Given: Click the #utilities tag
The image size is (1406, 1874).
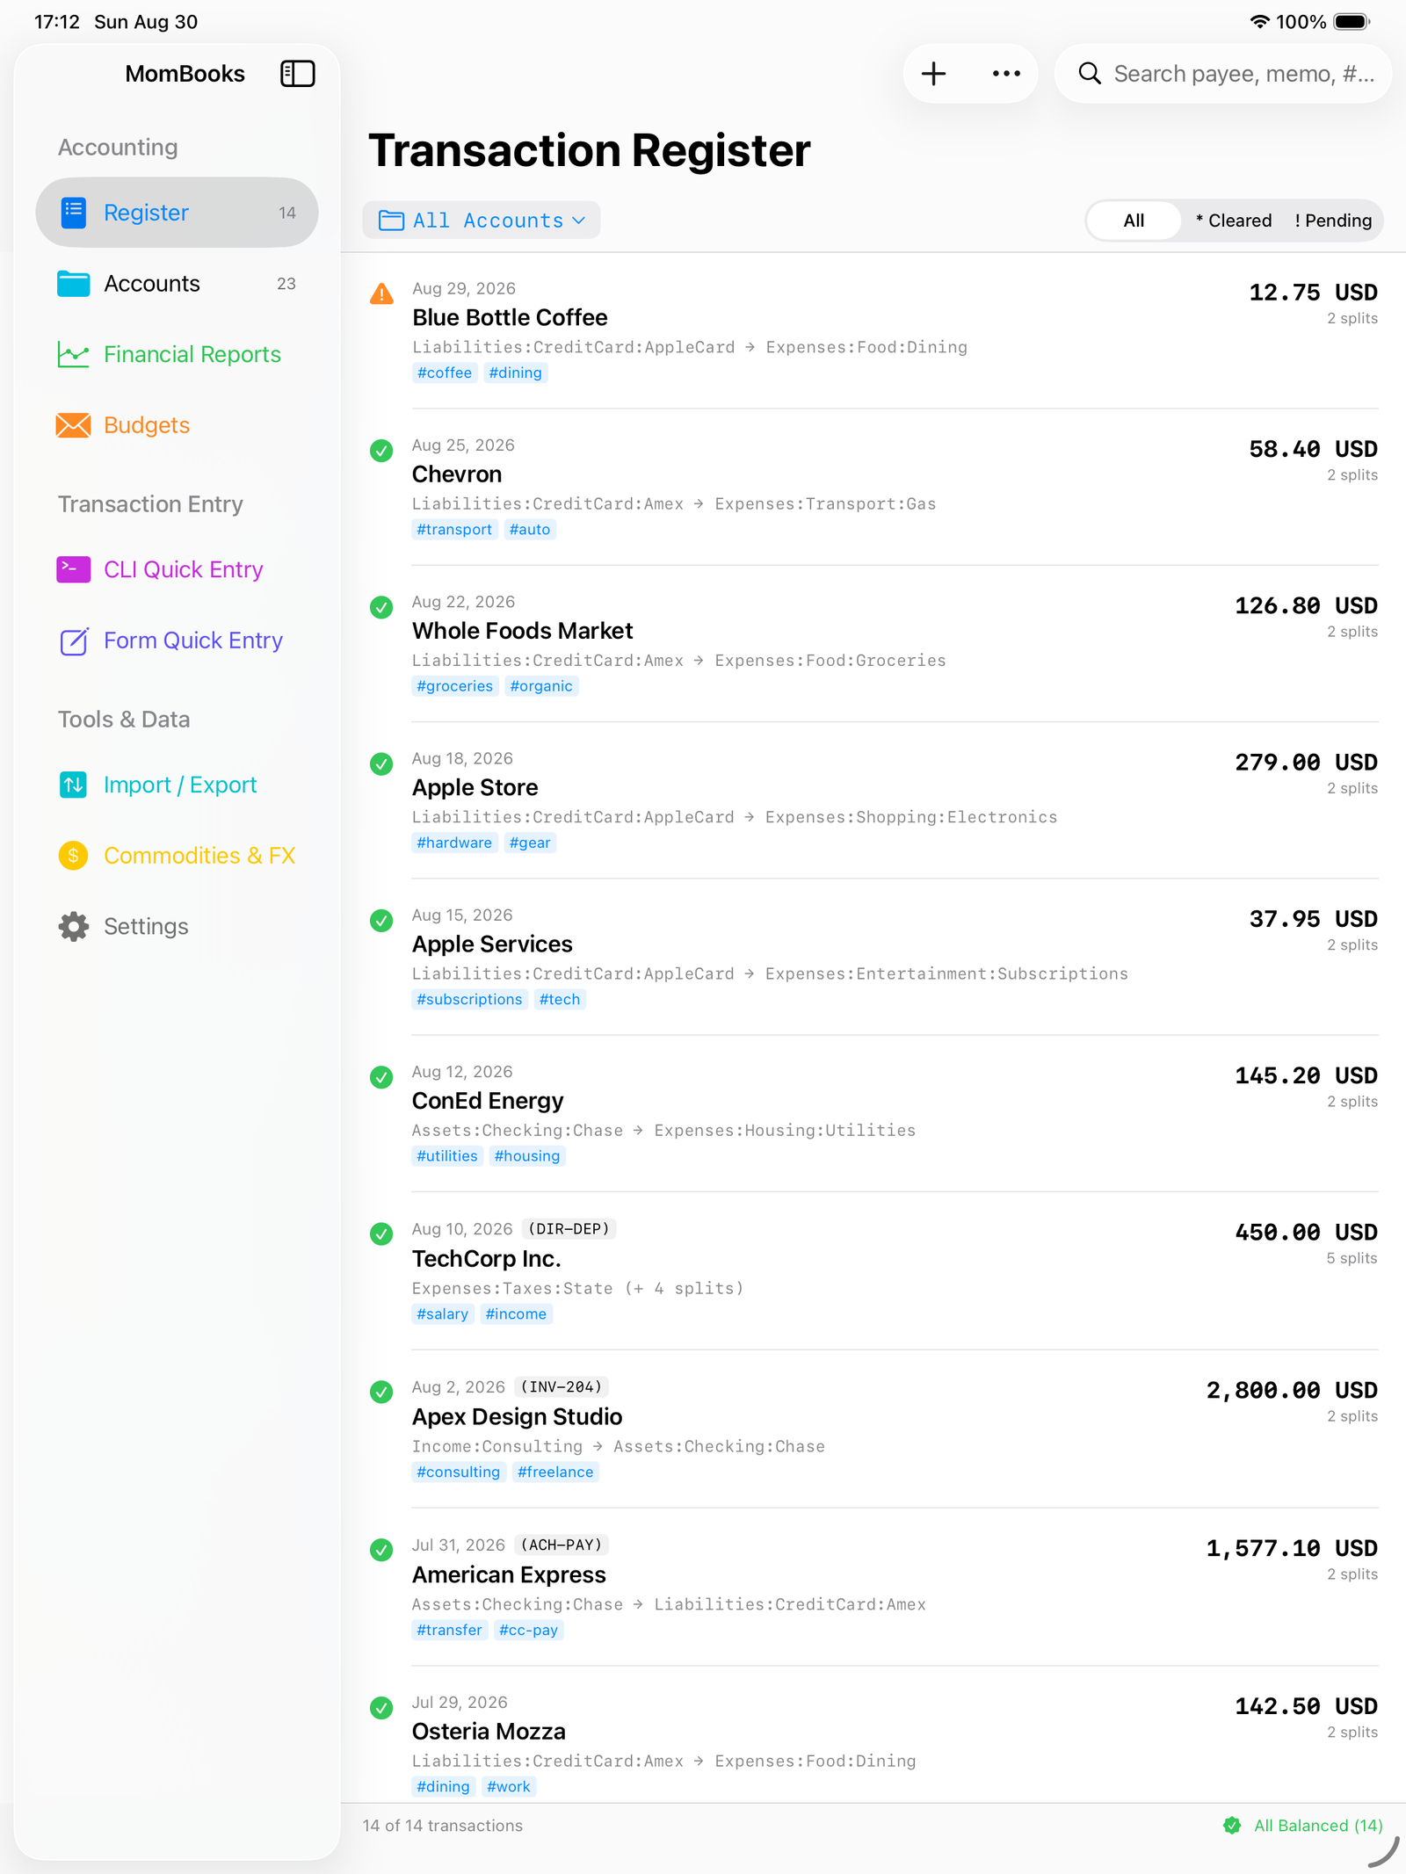Looking at the screenshot, I should pos(447,1156).
